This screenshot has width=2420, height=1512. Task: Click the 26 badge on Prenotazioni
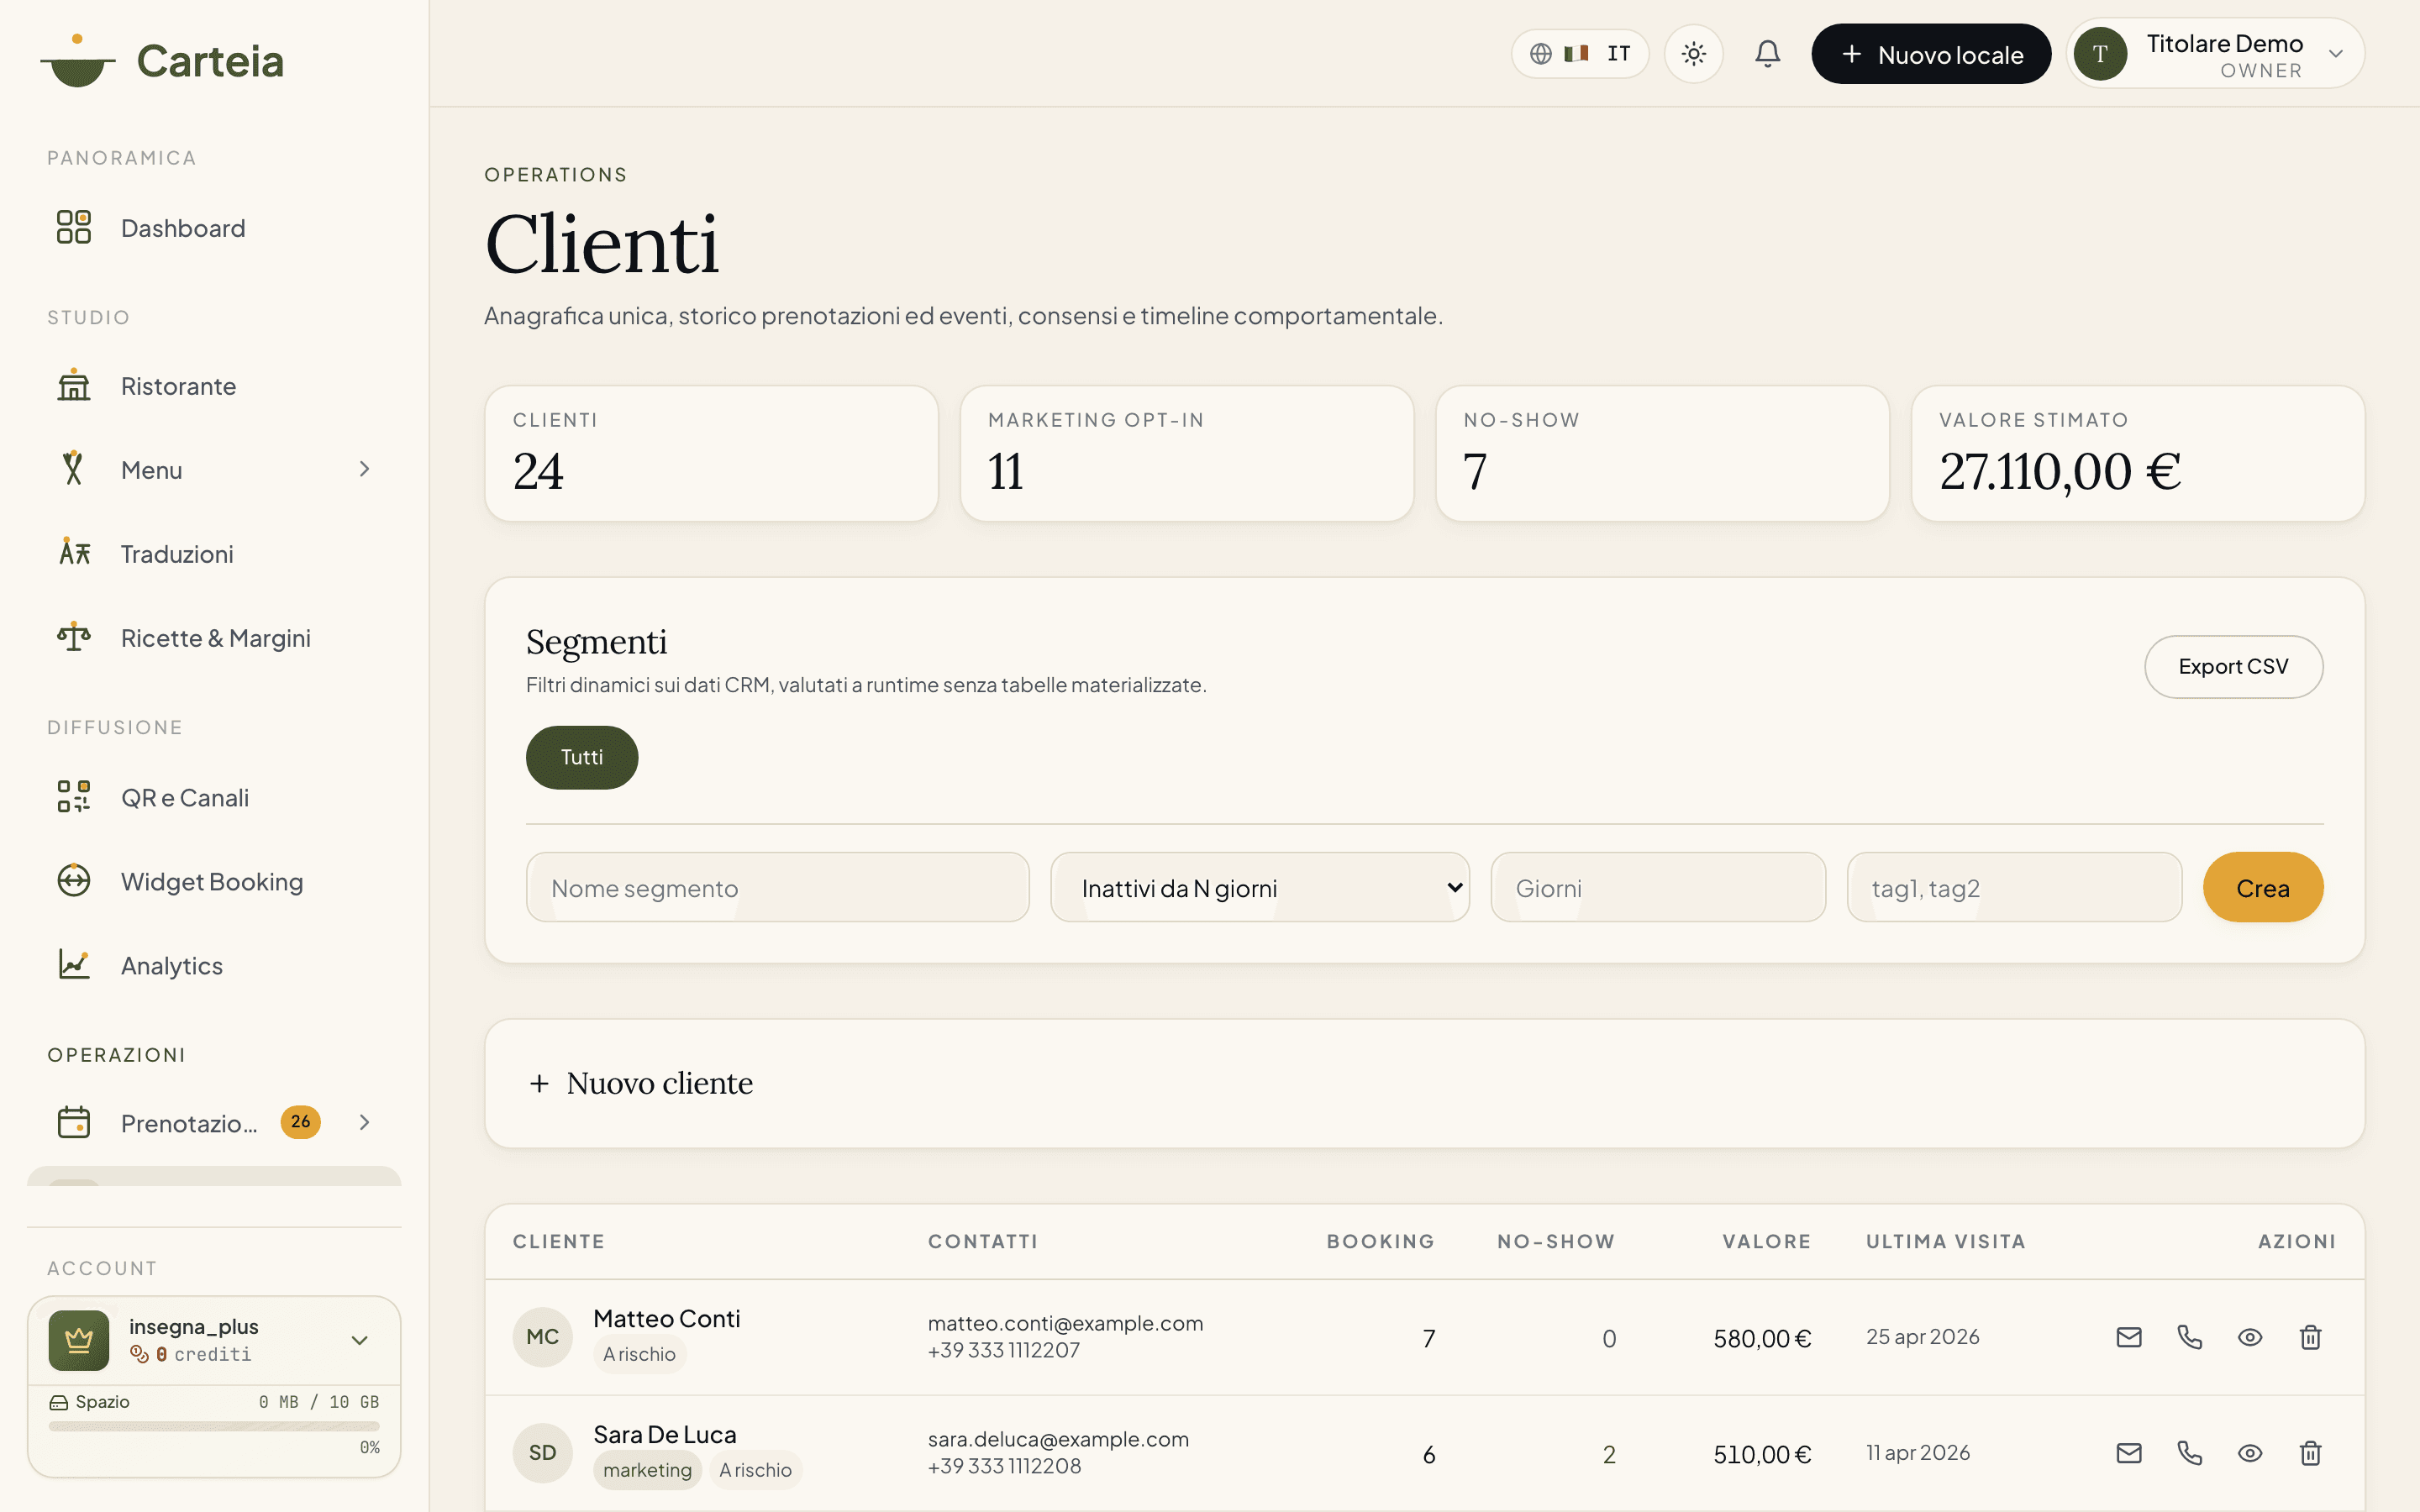click(x=300, y=1122)
